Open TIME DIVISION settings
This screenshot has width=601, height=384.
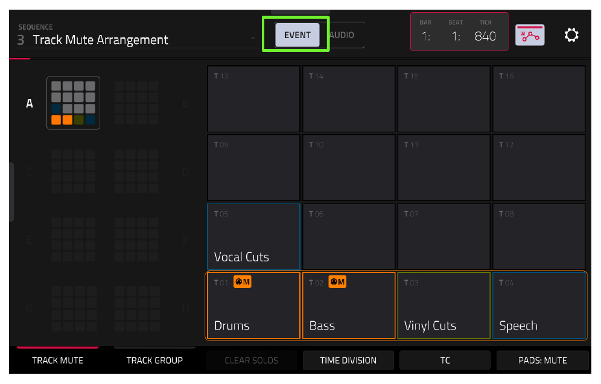348,360
